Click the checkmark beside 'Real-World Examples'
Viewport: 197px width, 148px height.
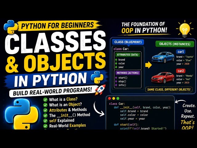coord(45,126)
